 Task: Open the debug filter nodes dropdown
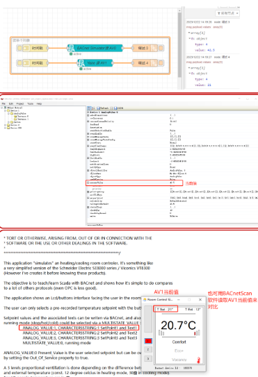click(x=227, y=13)
